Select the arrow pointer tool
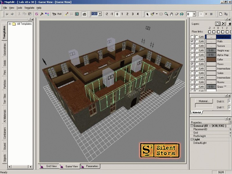Screen dimensions: 232x174 [x=147, y=14]
